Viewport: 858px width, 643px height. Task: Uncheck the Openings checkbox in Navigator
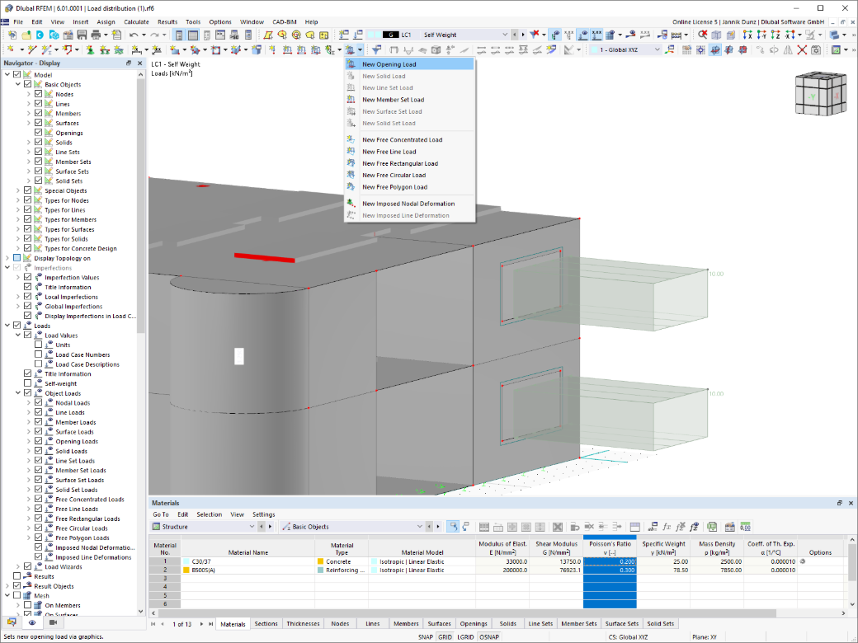38,133
